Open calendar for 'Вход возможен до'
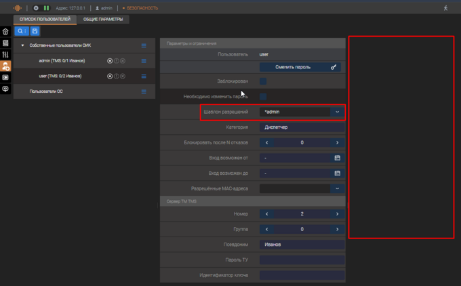 [x=337, y=173]
